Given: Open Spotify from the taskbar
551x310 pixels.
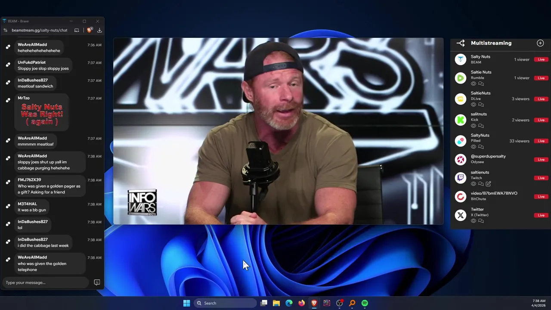Looking at the screenshot, I should point(365,303).
